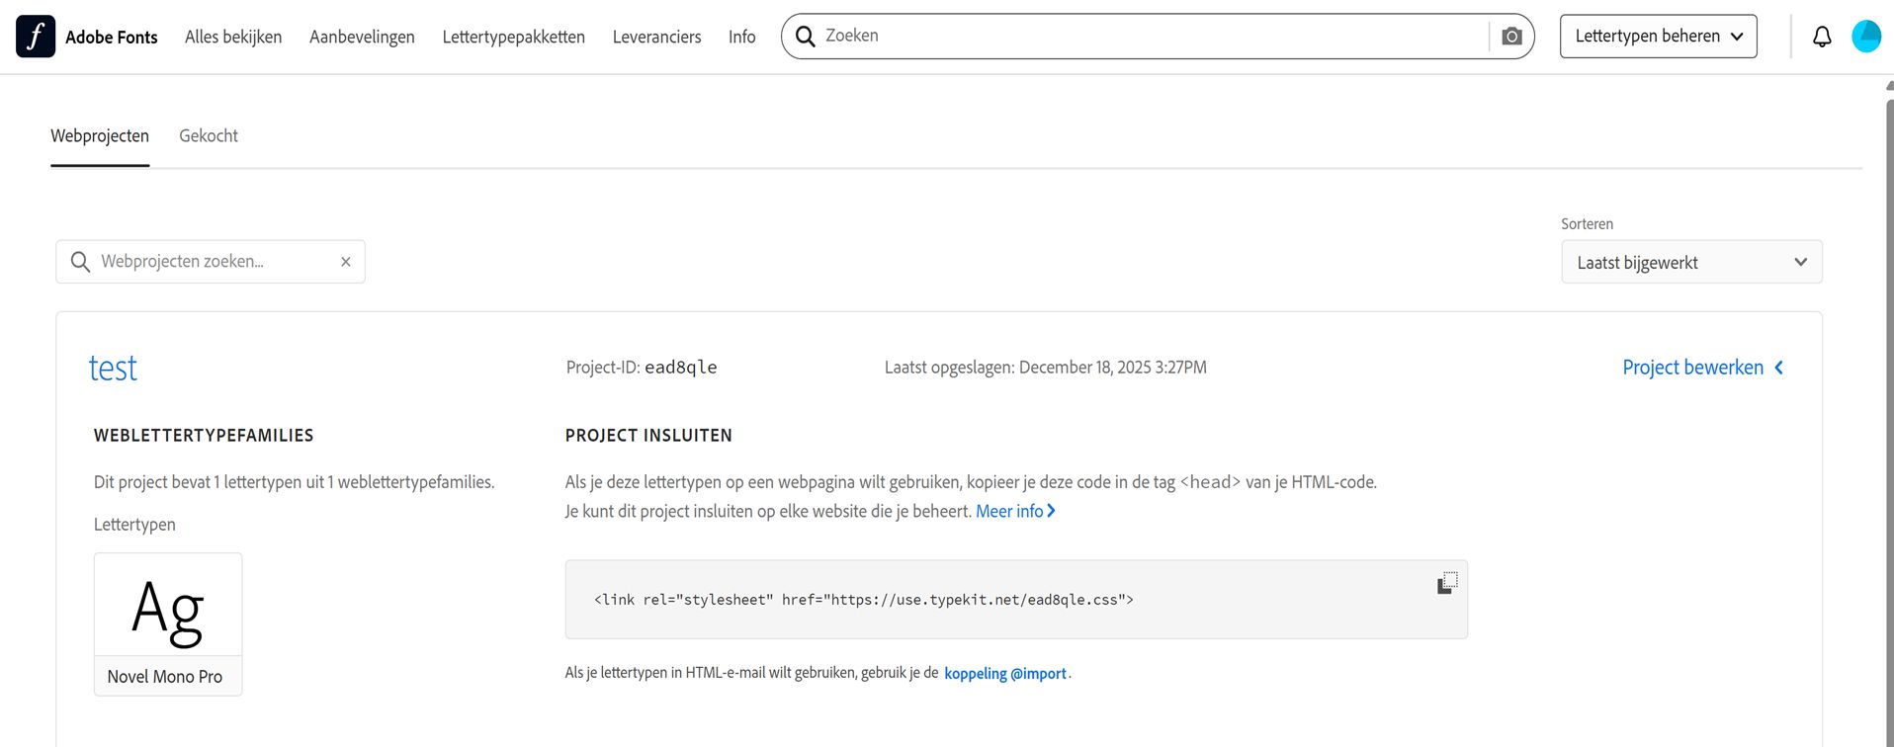Expand the Laatst bijgewerkt sort dropdown
The image size is (1894, 747).
point(1691,262)
